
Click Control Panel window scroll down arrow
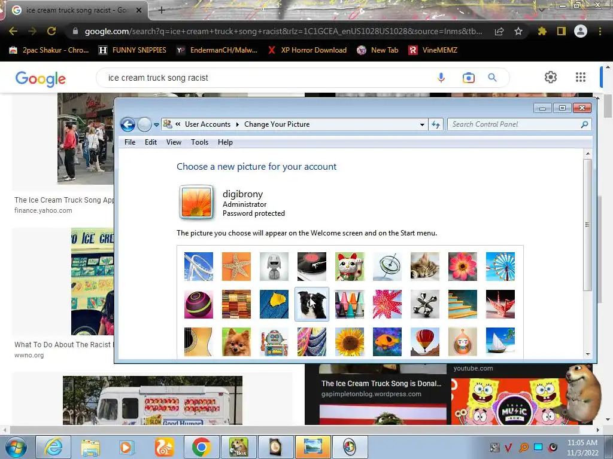(588, 354)
